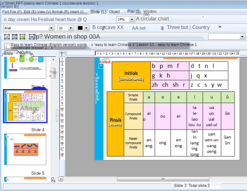This screenshot has height=191, width=247.
Task: Select the partially visible Slide 5 thumbnail
Action: (25, 179)
